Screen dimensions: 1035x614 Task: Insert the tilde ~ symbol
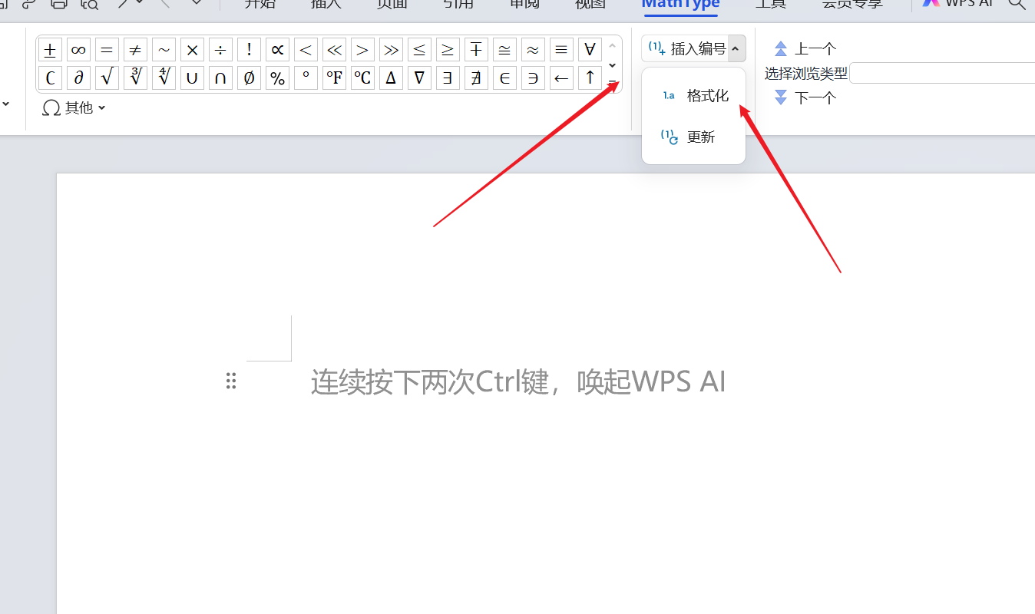pyautogui.click(x=164, y=50)
